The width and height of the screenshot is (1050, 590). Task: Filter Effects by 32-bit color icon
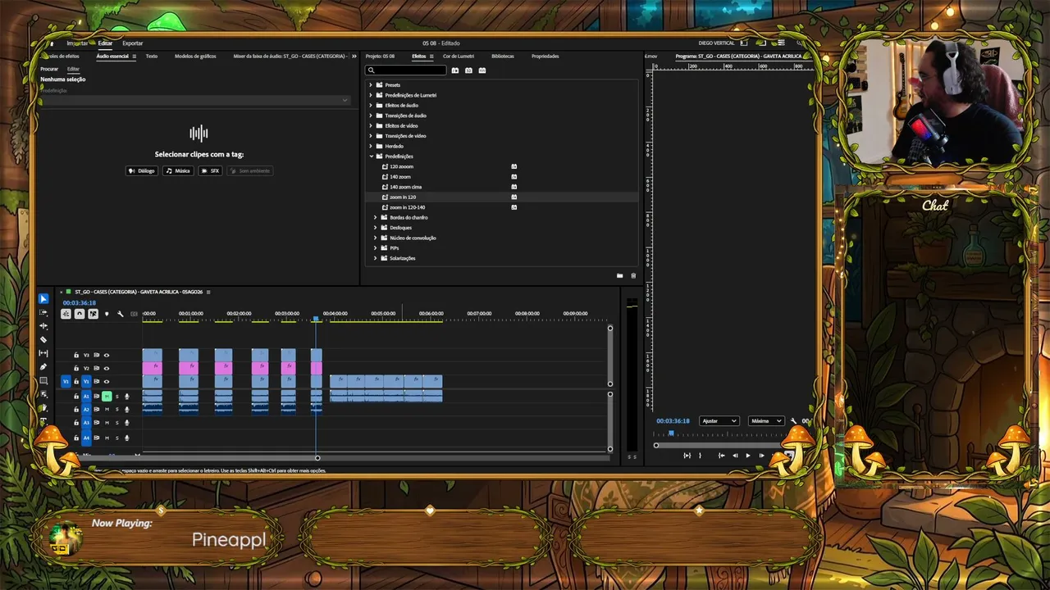coord(468,70)
